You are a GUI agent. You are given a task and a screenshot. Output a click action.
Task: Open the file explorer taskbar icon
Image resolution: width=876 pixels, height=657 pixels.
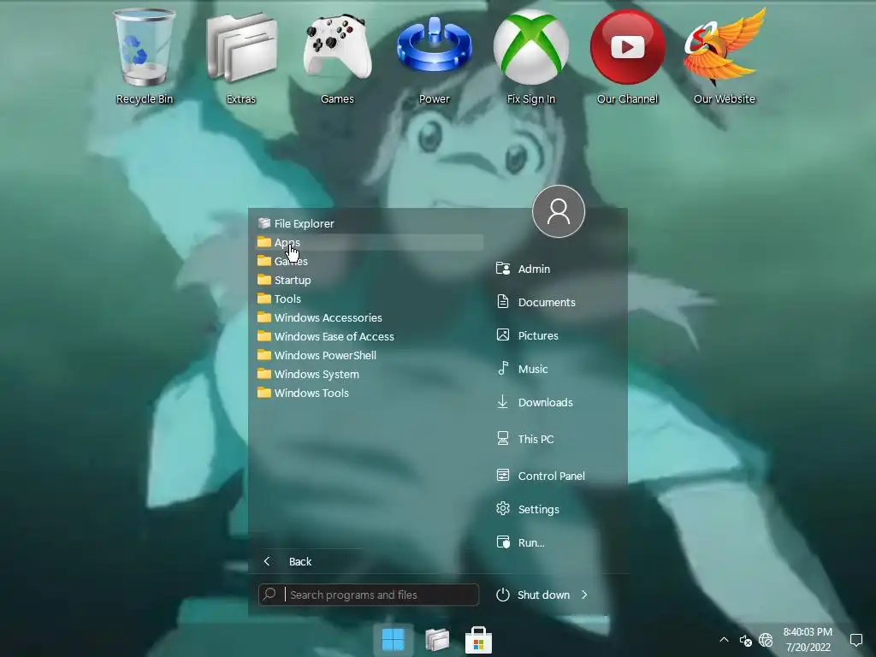pyautogui.click(x=437, y=640)
